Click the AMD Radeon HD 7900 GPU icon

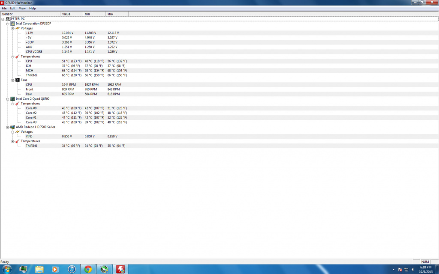[13, 127]
